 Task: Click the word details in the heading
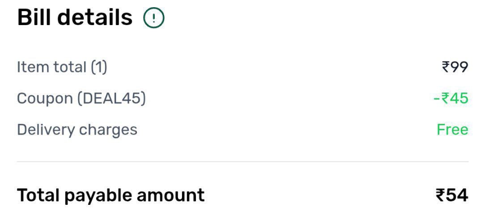coord(95,18)
